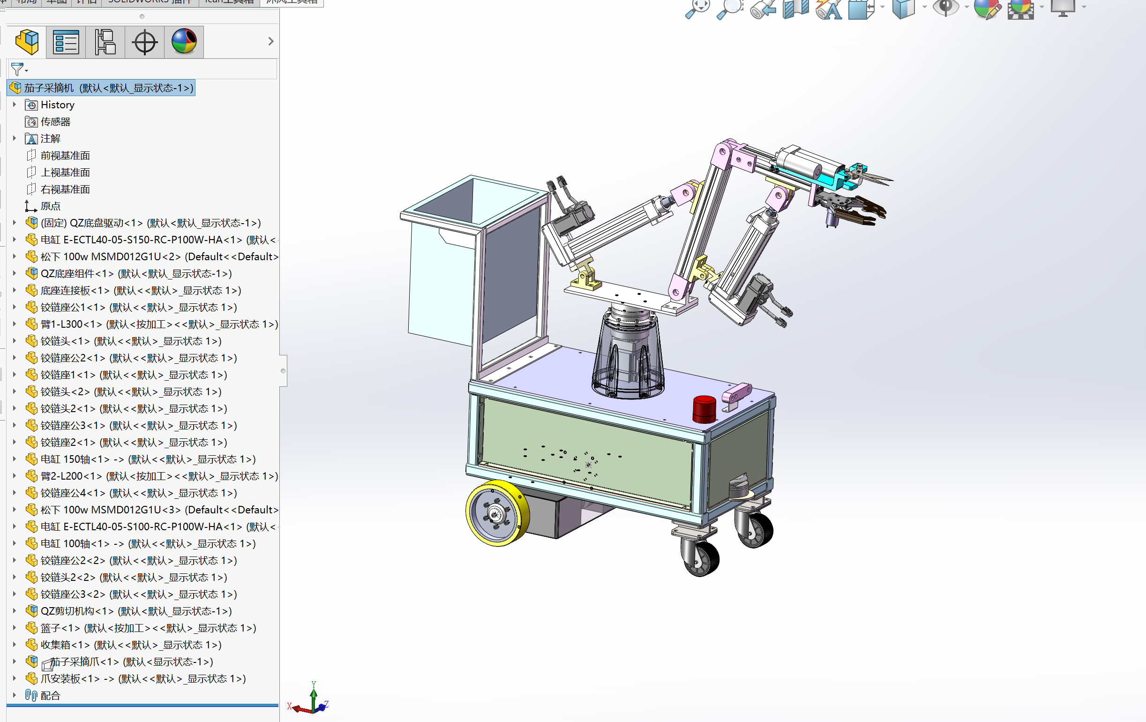The image size is (1146, 722).
Task: Click the QZ底座组件<1> assembly icon
Action: tap(31, 273)
